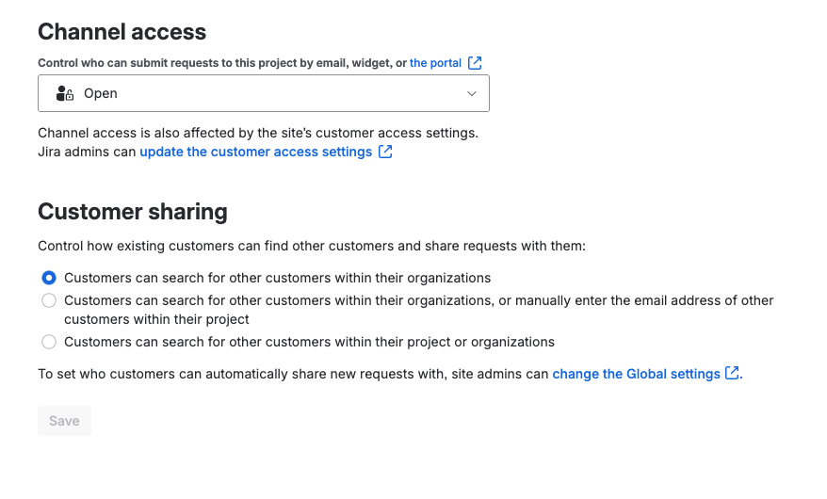This screenshot has height=499, width=827.
Task: Expand the Channel access chevron arrow
Action: (x=473, y=93)
